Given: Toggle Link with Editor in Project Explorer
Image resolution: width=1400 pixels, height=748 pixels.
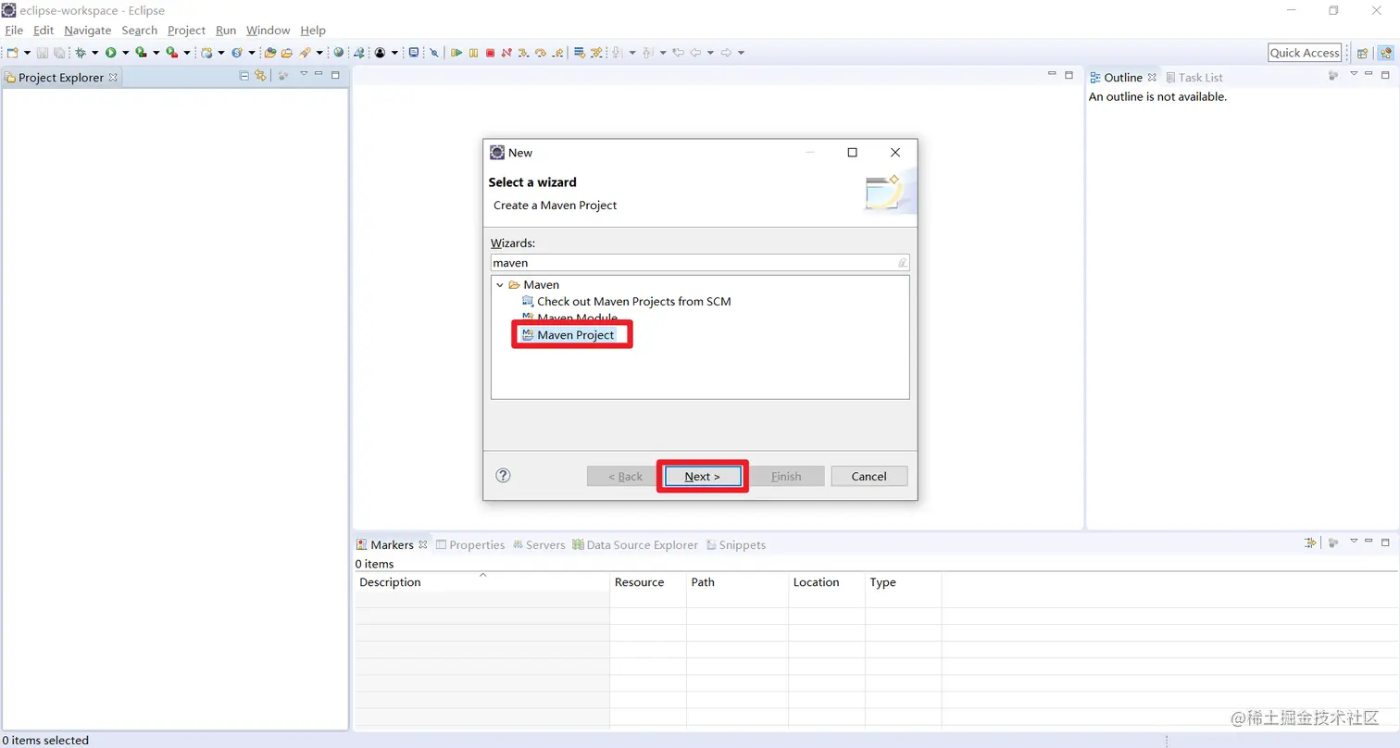Looking at the screenshot, I should [x=260, y=75].
